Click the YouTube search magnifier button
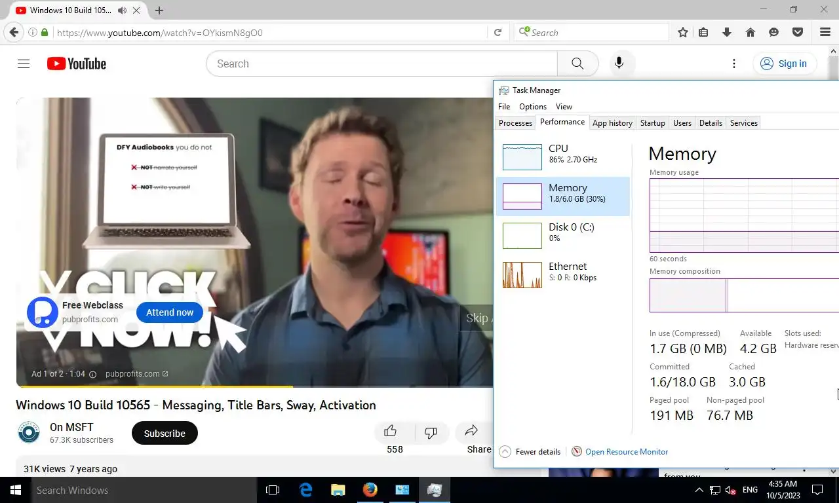This screenshot has width=839, height=503. coord(577,64)
